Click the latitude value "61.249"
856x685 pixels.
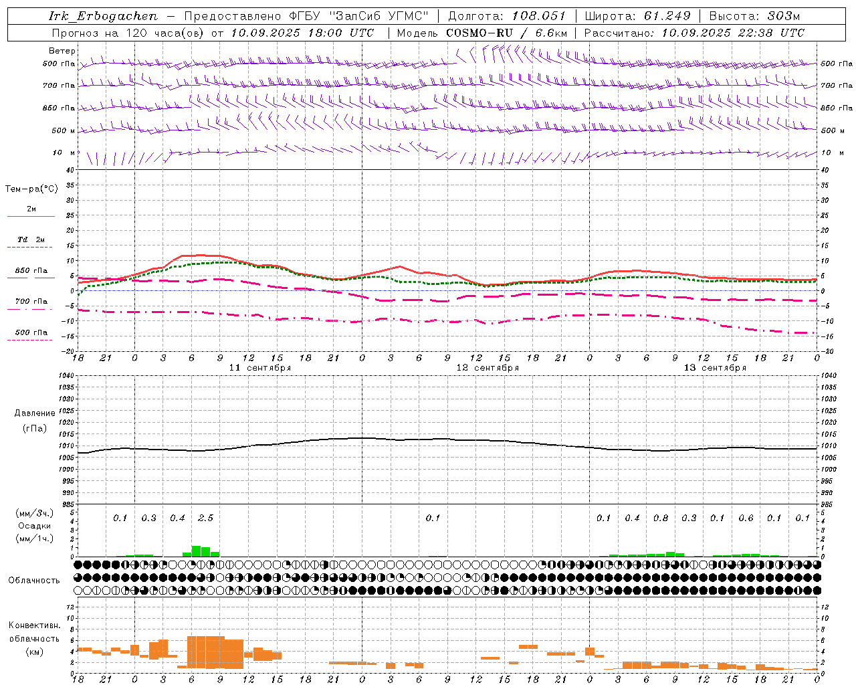(x=667, y=16)
